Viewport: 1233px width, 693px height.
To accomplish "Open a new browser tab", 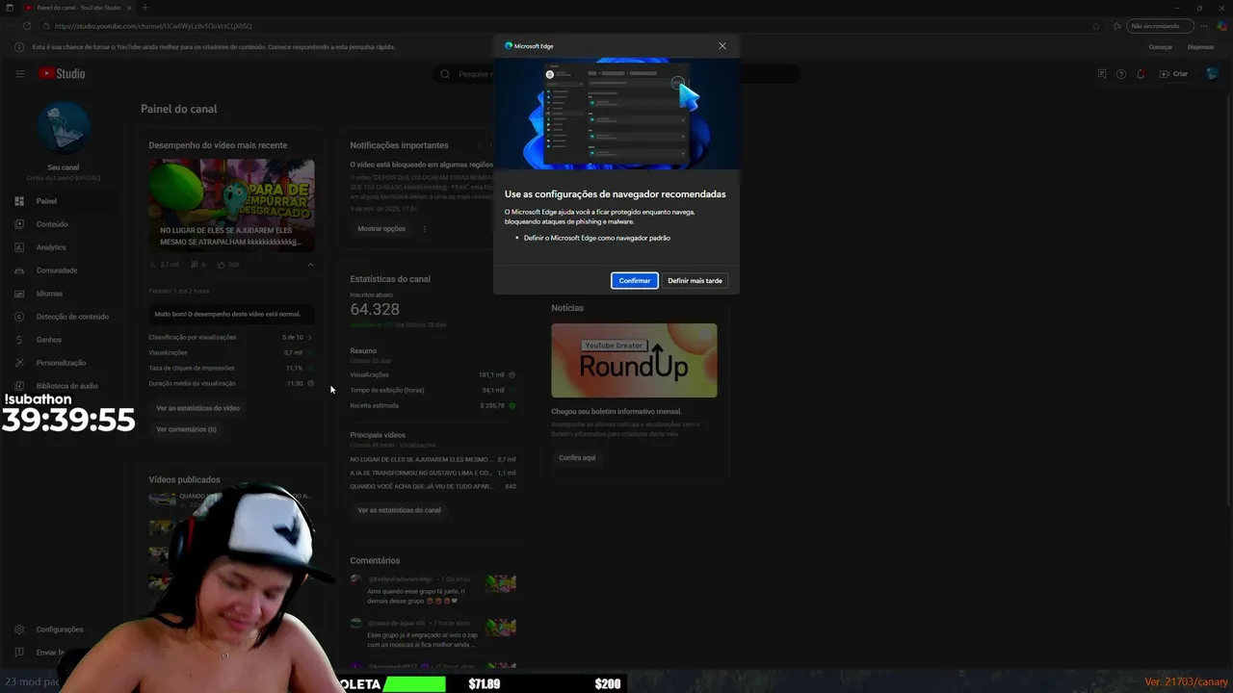I will point(144,8).
